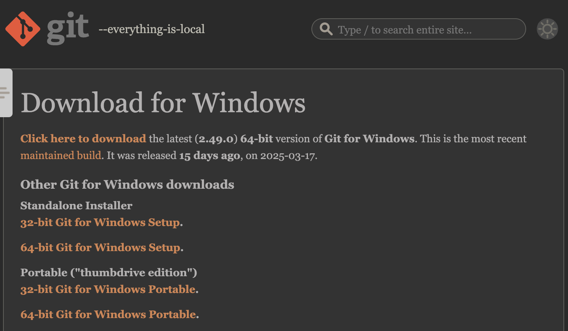Toggle the light/dark theme sun icon
Screen dimensions: 568x331
(x=547, y=29)
